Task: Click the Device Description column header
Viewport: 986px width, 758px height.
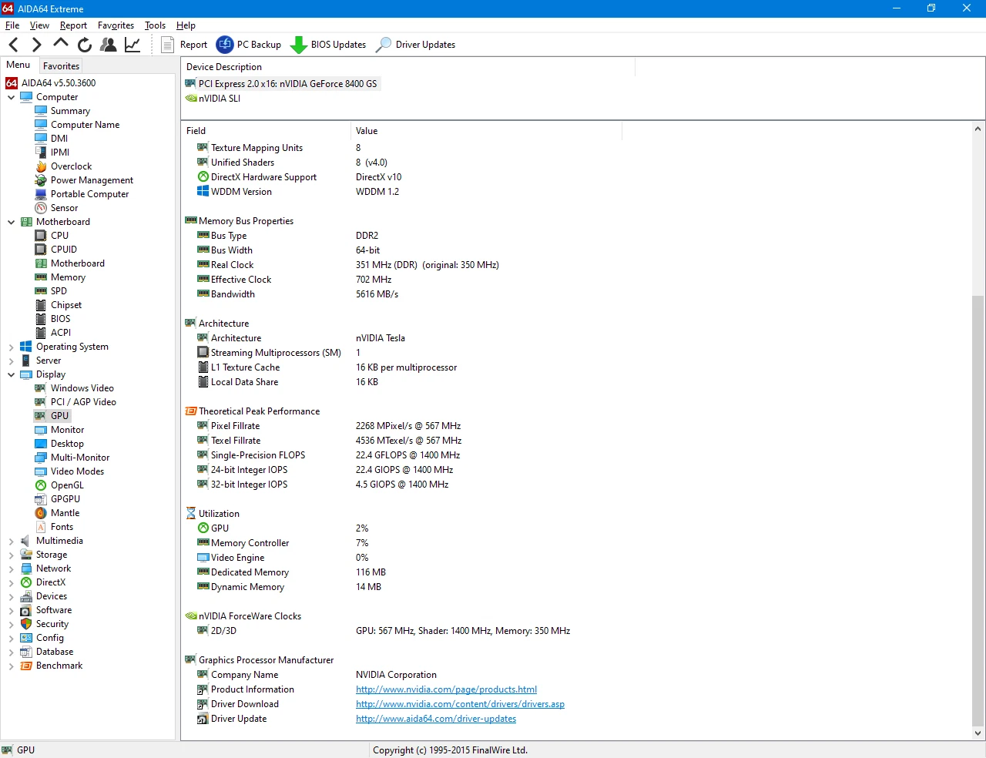Action: click(x=408, y=67)
